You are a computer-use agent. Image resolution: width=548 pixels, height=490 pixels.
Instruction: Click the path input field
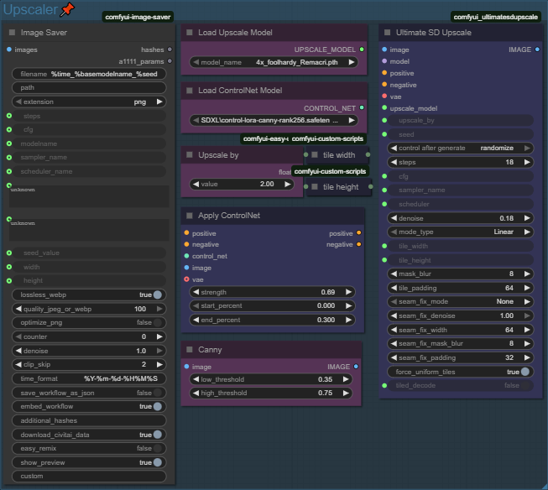(89, 88)
